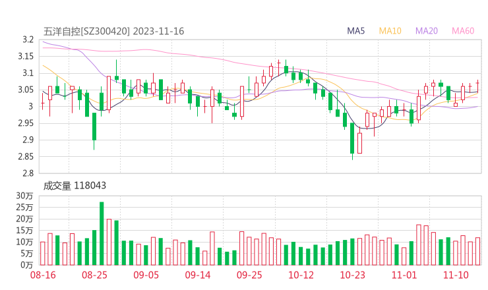
Task: Click the 2.95 price axis label
Action: tap(26, 123)
